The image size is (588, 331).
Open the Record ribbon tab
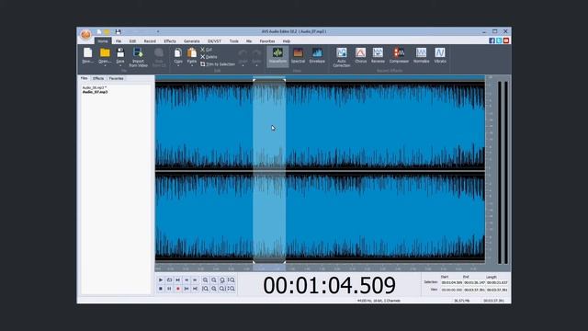pos(150,40)
